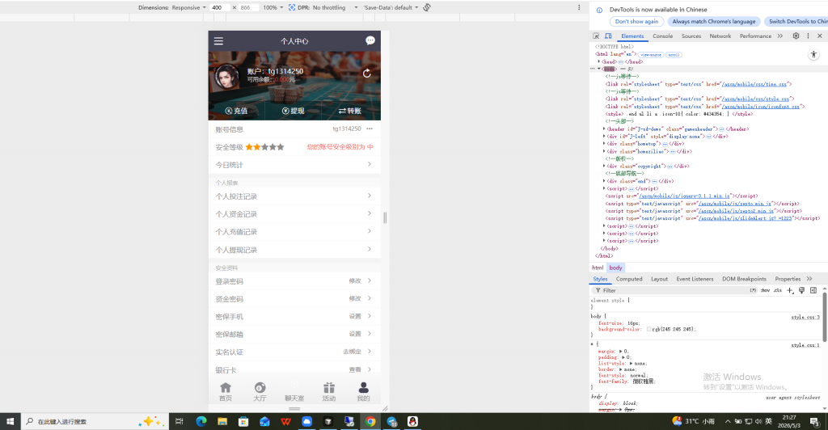828x430 pixels.
Task: Click the rotate viewport icon
Action: [427, 7]
